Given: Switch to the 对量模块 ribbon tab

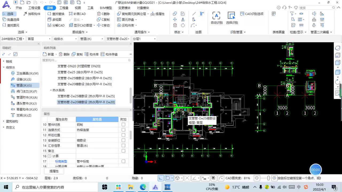Looking at the screenshot, I should click(x=143, y=8).
